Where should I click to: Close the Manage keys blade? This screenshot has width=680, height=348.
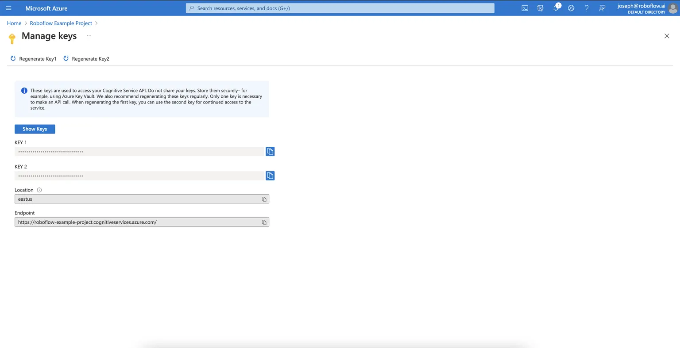click(667, 36)
